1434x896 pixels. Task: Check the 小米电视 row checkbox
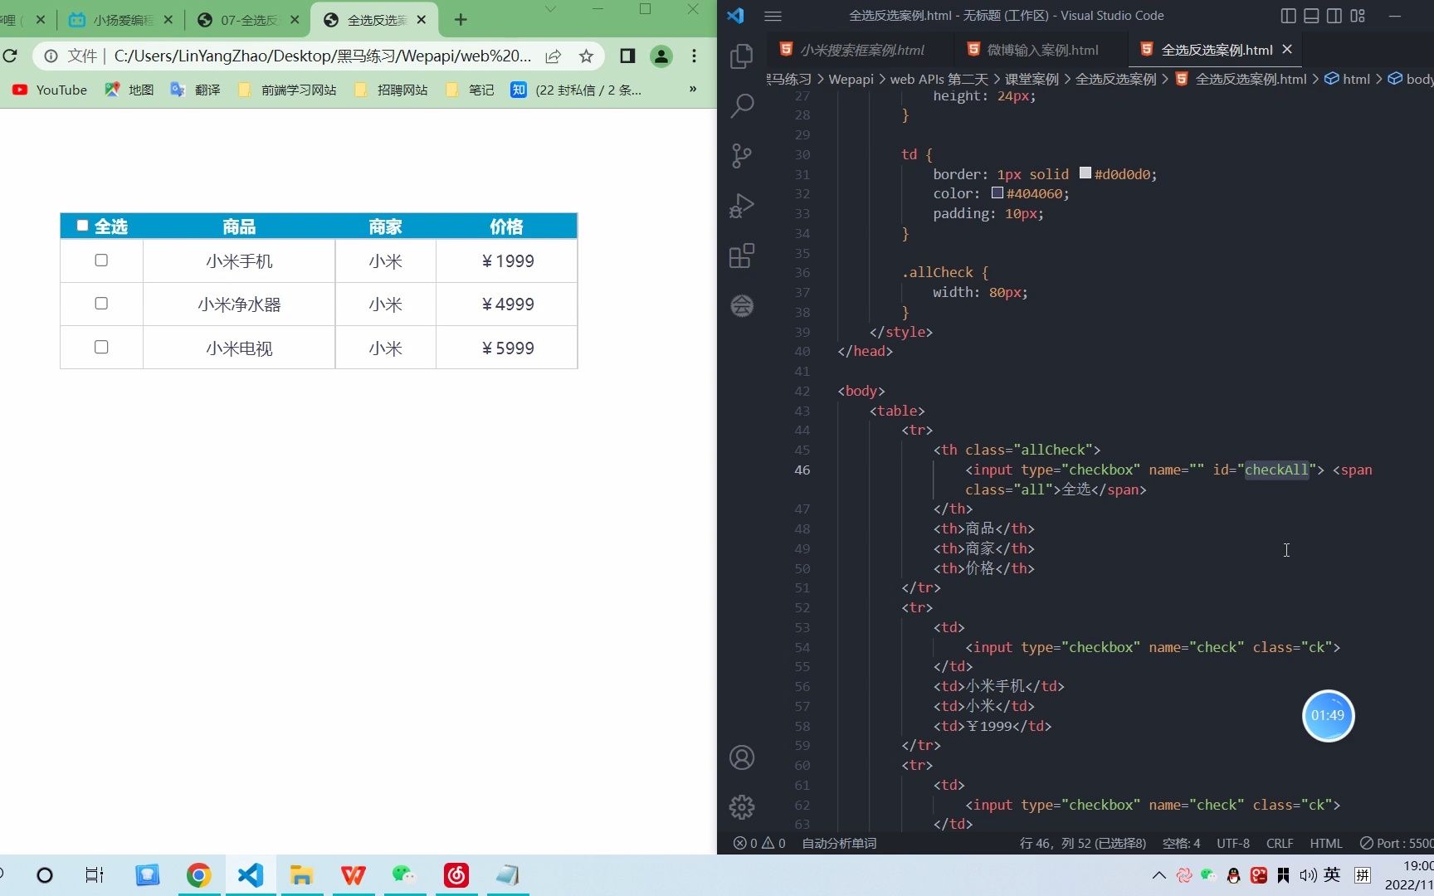pyautogui.click(x=101, y=347)
